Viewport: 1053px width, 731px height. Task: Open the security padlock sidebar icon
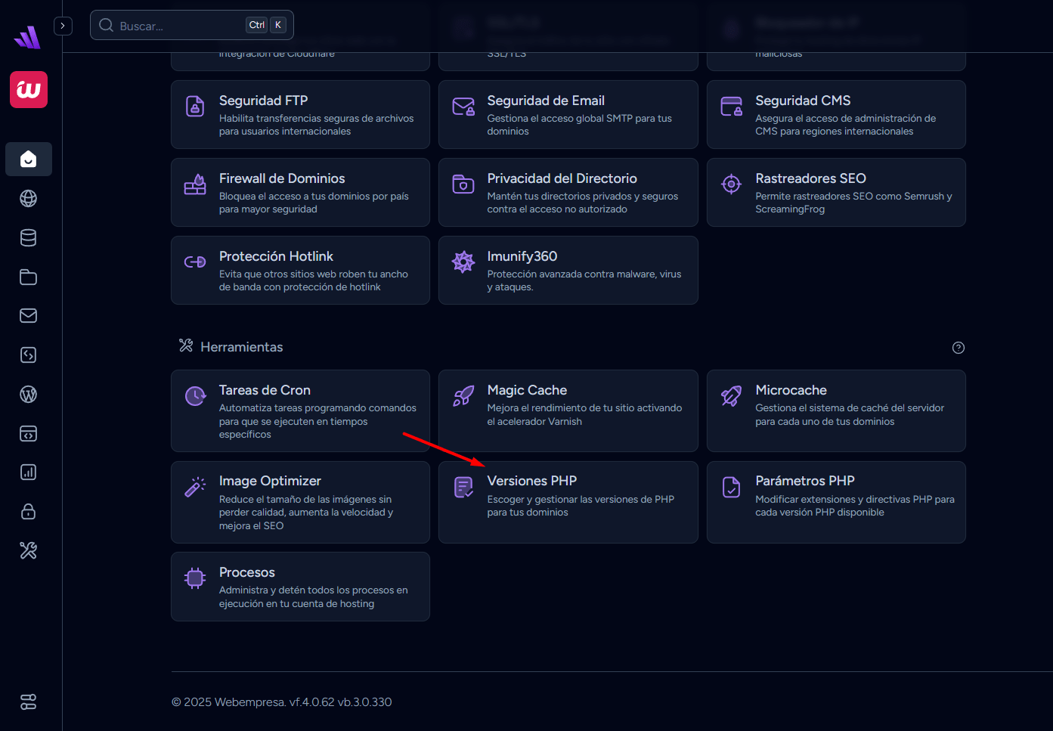pos(29,512)
